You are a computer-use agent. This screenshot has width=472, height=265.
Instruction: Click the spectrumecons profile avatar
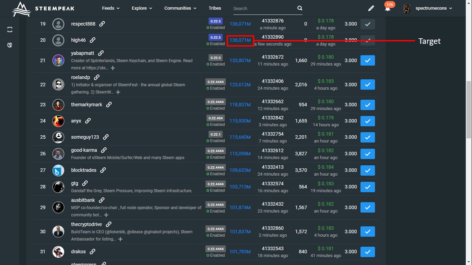[407, 8]
